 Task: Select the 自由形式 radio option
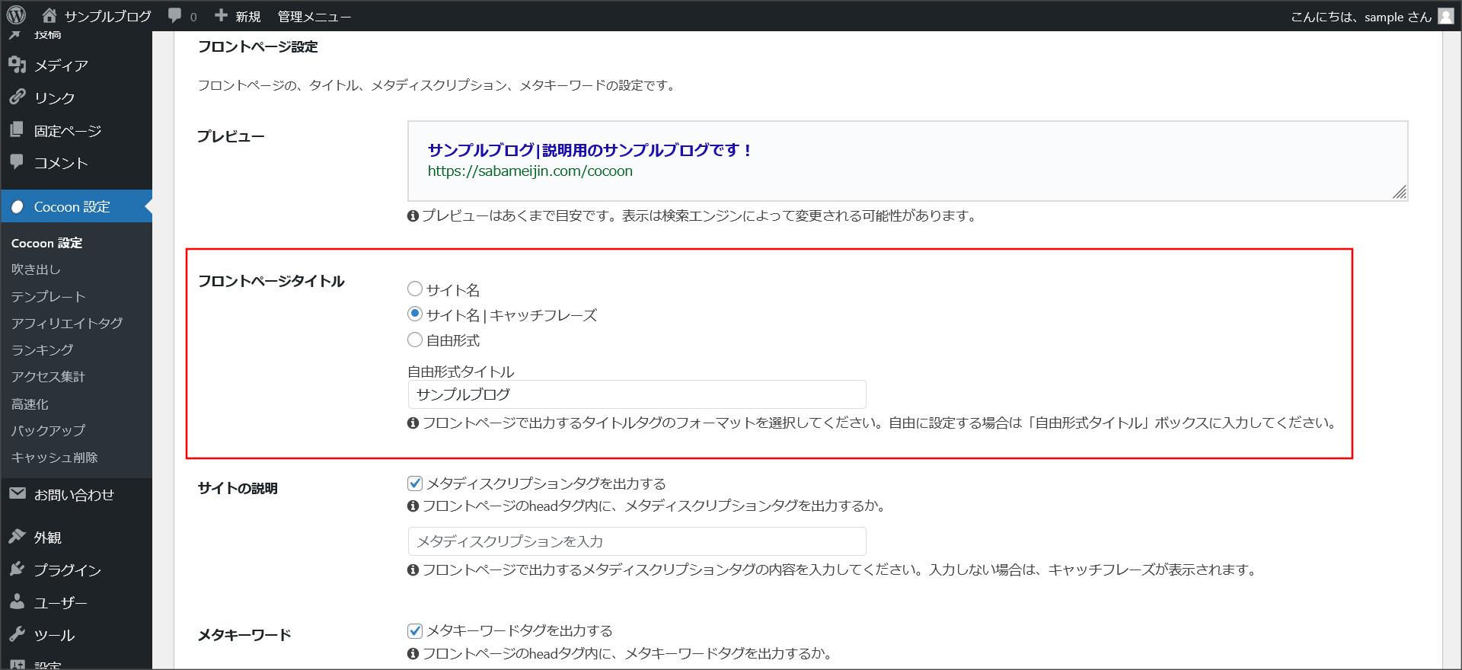click(x=415, y=340)
